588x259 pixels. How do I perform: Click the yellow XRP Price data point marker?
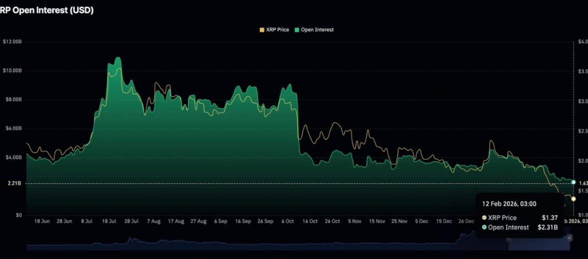point(573,199)
